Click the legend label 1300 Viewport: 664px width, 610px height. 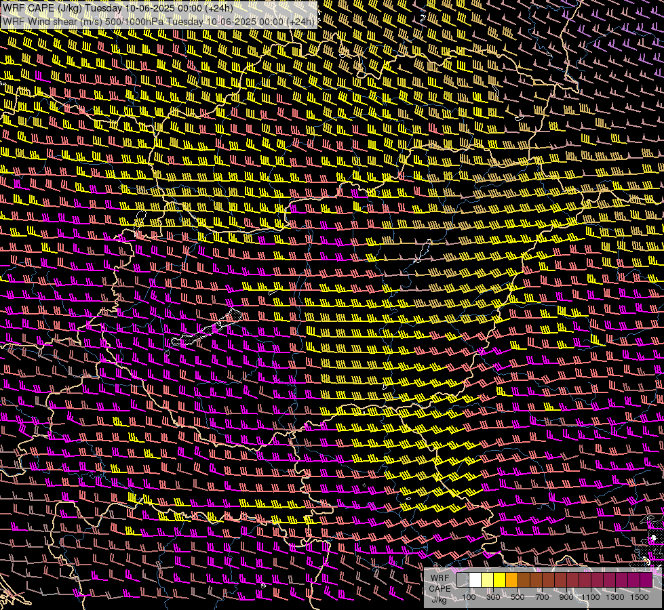[615, 597]
